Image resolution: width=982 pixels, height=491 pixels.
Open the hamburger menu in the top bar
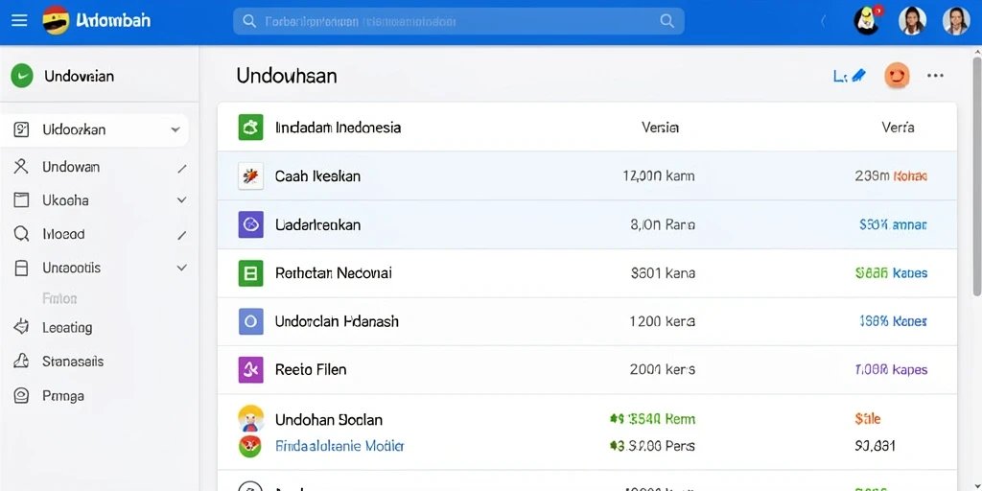point(19,21)
